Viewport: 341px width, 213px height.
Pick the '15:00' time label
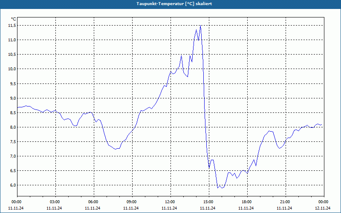209,202
